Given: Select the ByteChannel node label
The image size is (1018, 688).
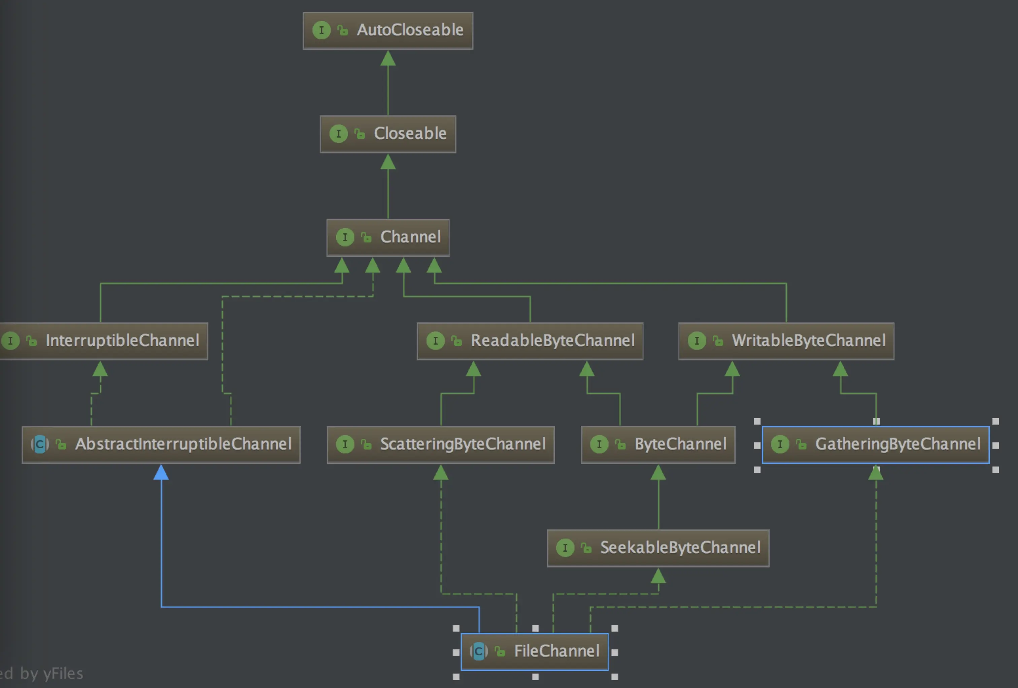Looking at the screenshot, I should point(680,444).
